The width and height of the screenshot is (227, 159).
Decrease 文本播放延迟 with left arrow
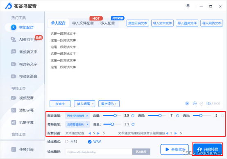coord(90,133)
